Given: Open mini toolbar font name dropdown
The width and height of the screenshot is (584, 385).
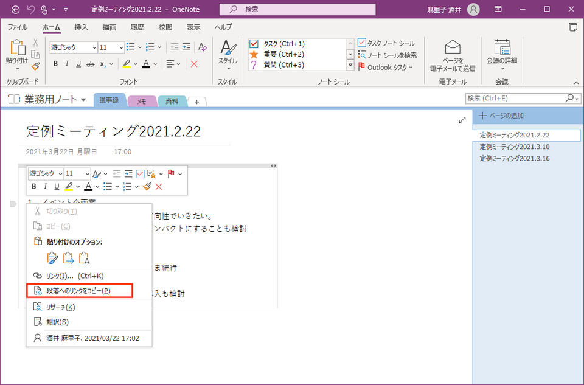Looking at the screenshot, I should tap(60, 174).
